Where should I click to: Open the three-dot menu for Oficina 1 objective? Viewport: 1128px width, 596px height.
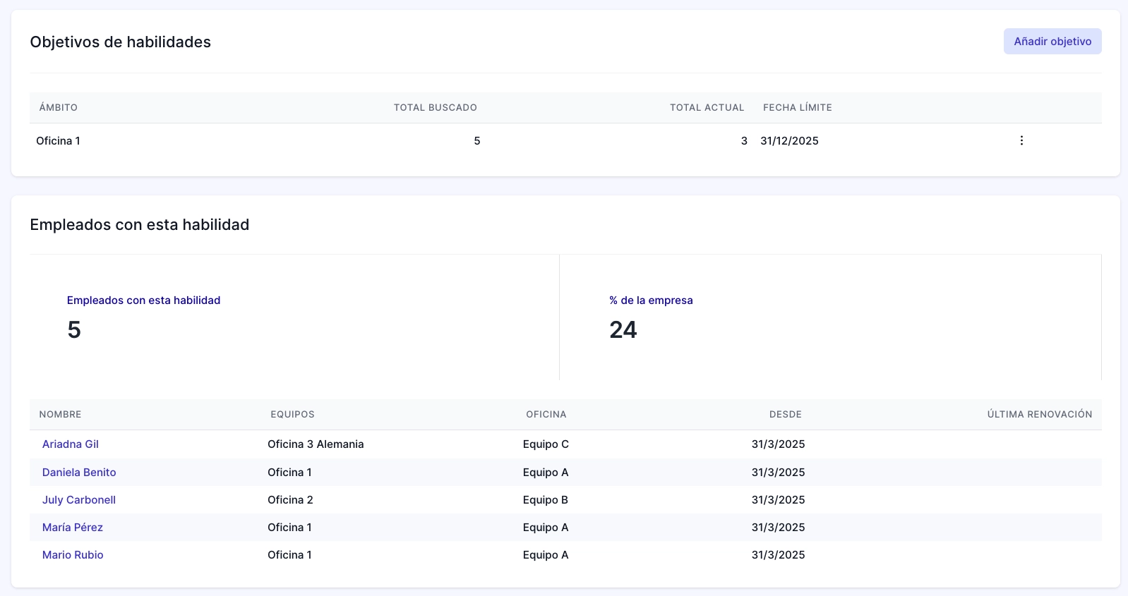click(x=1021, y=140)
